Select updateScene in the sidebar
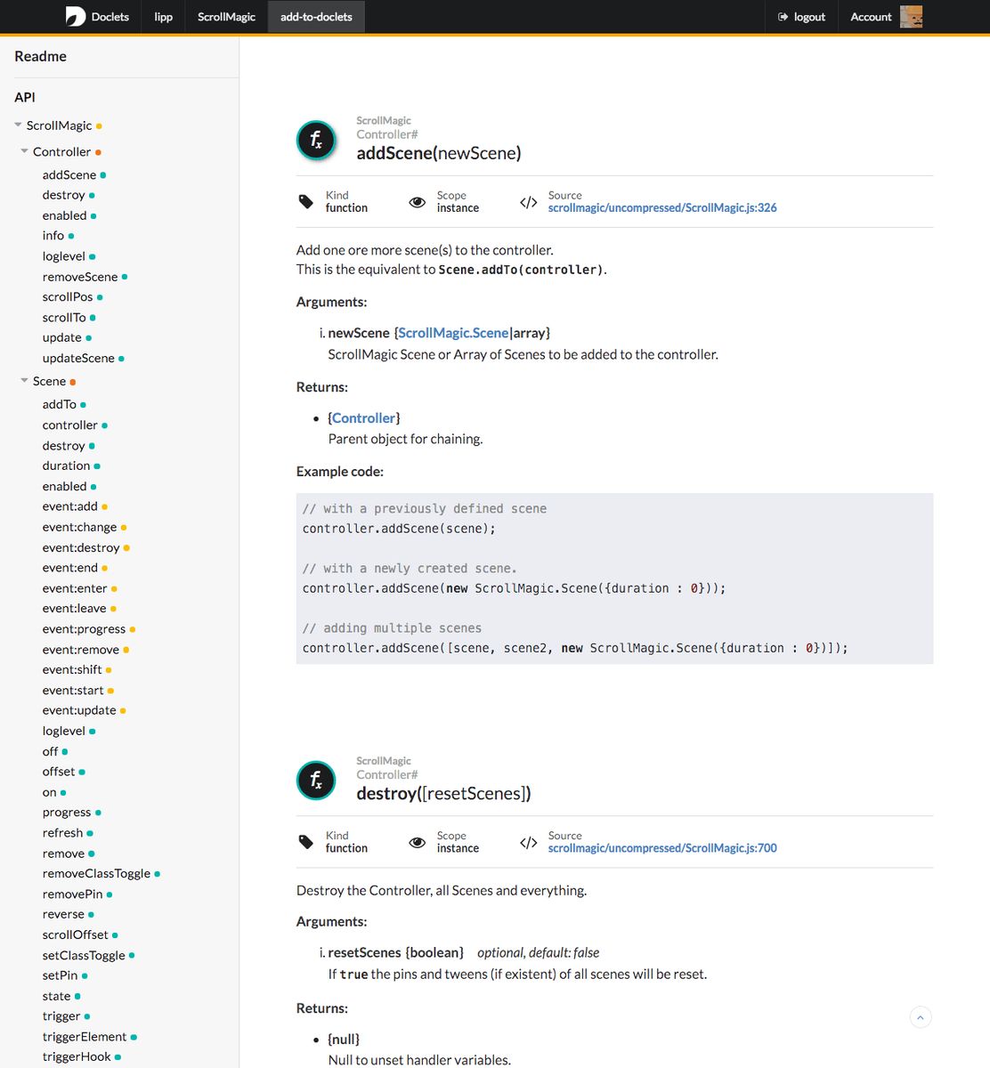 (77, 358)
